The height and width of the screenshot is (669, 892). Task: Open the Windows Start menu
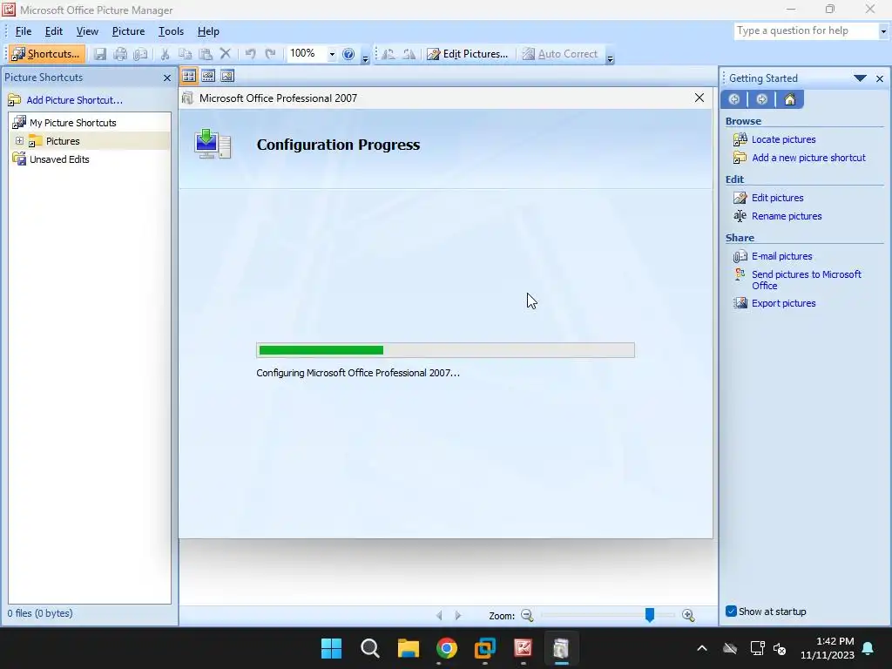pyautogui.click(x=331, y=648)
